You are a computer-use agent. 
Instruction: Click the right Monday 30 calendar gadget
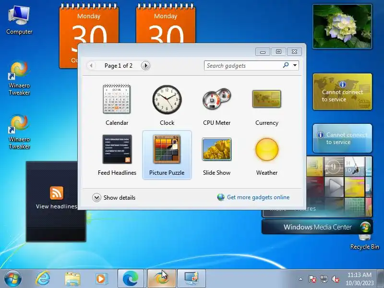(166, 23)
